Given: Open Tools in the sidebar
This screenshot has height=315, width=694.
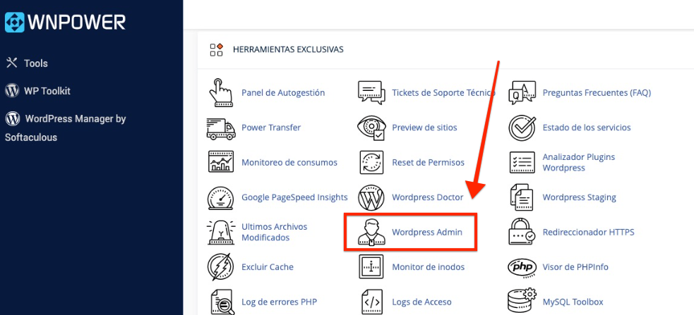Looking at the screenshot, I should point(35,63).
